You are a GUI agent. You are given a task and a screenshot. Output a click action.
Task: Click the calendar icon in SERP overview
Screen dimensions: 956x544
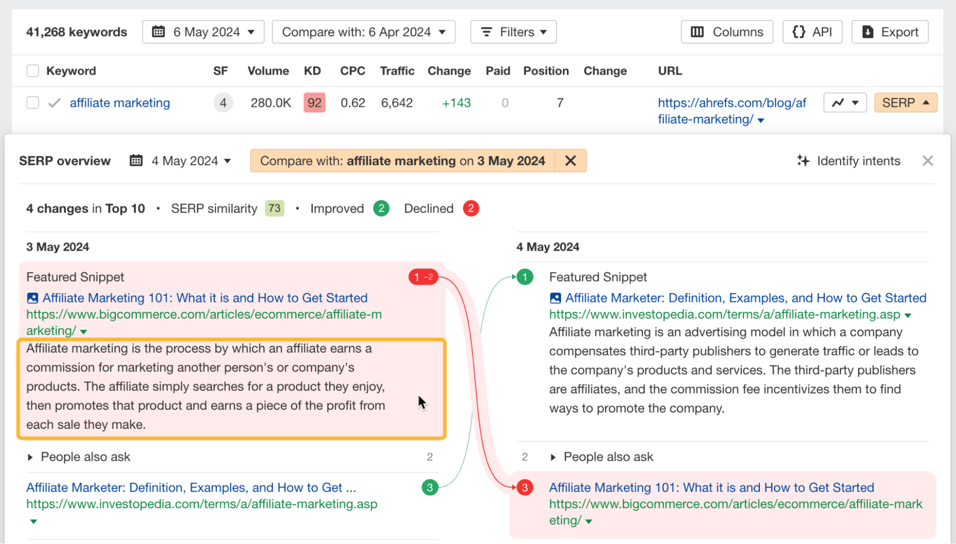(136, 161)
